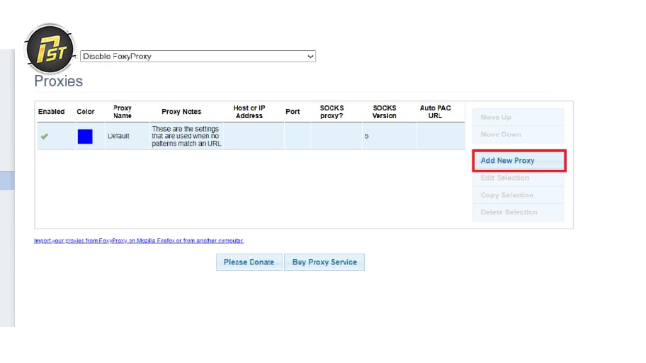This screenshot has height=363, width=646.
Task: Click the SOCKS version value 5 cell
Action: tap(389, 137)
